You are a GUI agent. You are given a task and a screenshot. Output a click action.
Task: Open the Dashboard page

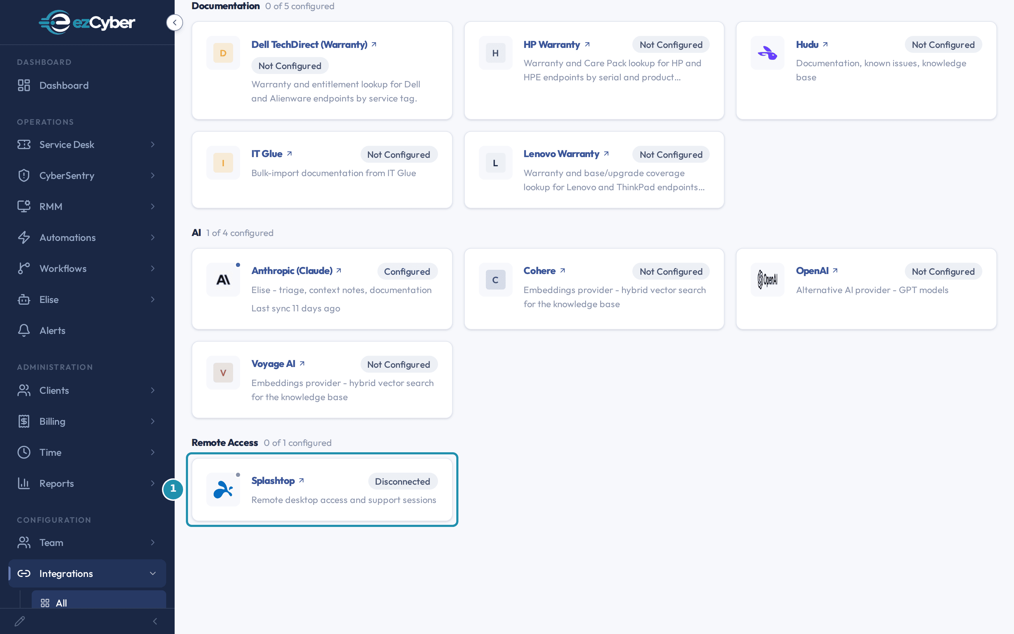[x=87, y=85]
